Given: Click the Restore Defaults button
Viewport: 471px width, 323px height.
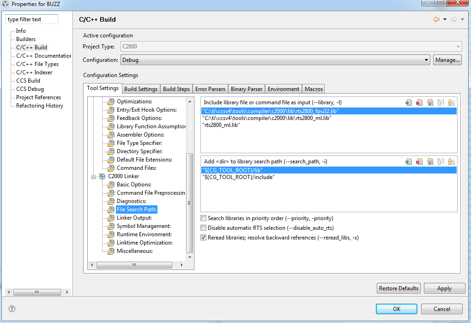Looking at the screenshot, I should (x=399, y=288).
